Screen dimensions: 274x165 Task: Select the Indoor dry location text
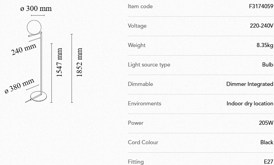pos(250,103)
